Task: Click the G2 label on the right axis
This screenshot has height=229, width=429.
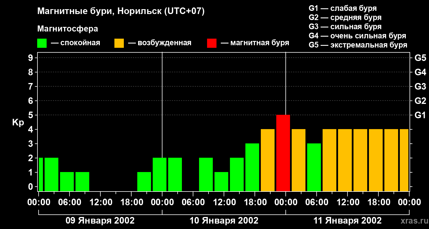Action: (x=420, y=101)
